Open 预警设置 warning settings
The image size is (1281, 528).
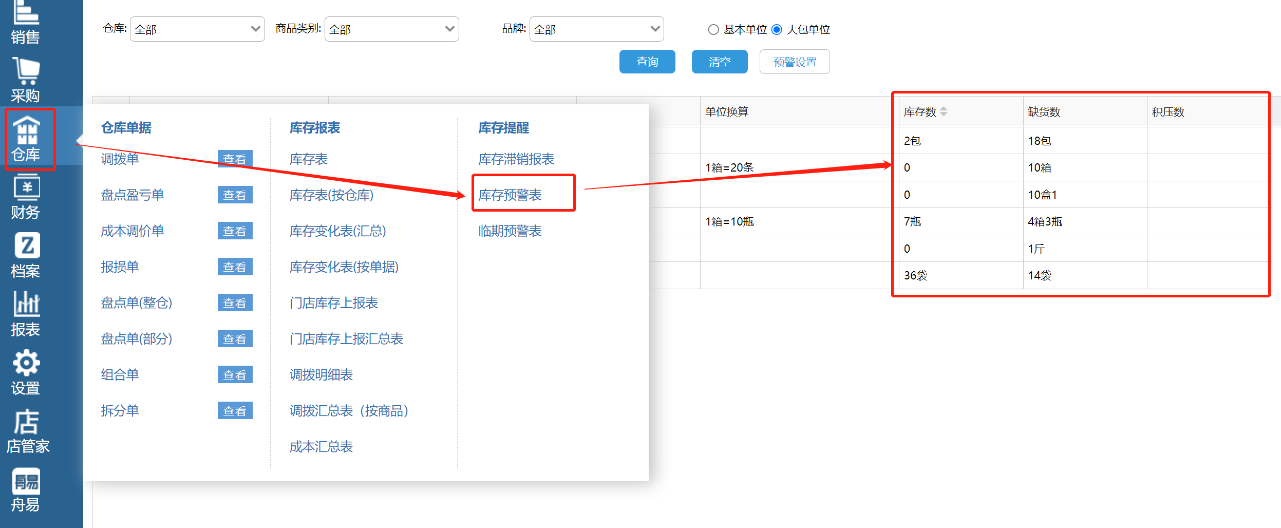click(x=795, y=62)
